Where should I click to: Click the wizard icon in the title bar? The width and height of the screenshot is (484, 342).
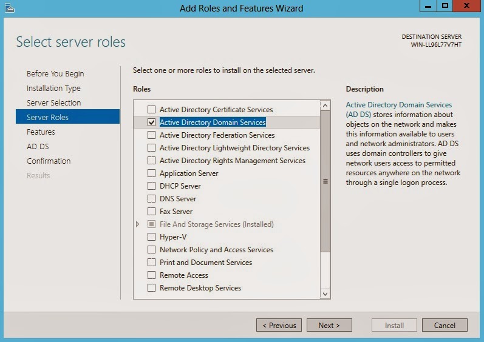pyautogui.click(x=10, y=8)
